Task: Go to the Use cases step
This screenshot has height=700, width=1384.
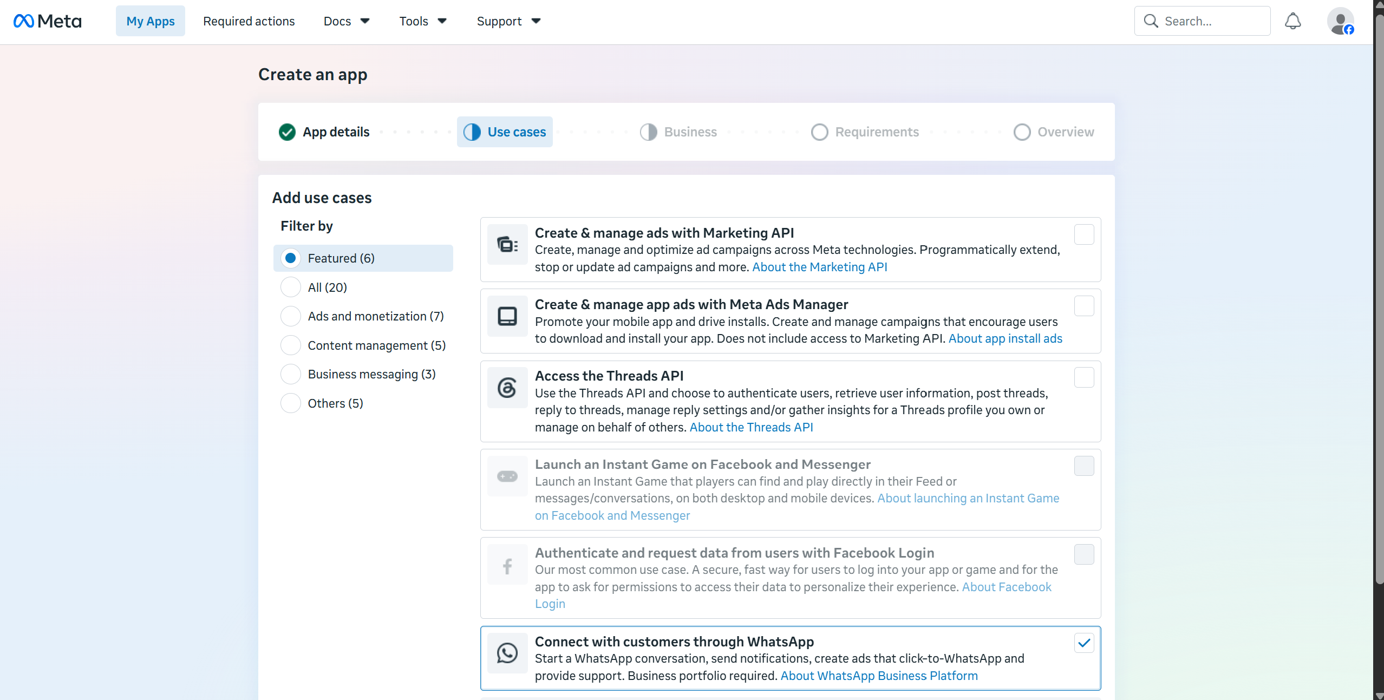Action: pyautogui.click(x=505, y=132)
